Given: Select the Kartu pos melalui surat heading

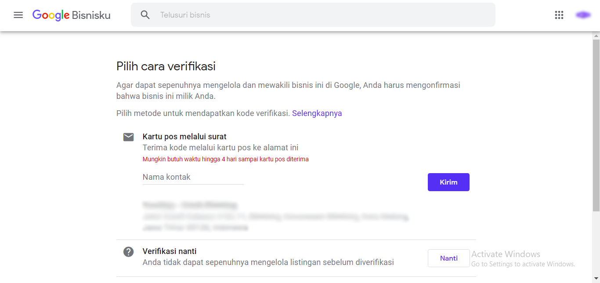Looking at the screenshot, I should pos(184,136).
